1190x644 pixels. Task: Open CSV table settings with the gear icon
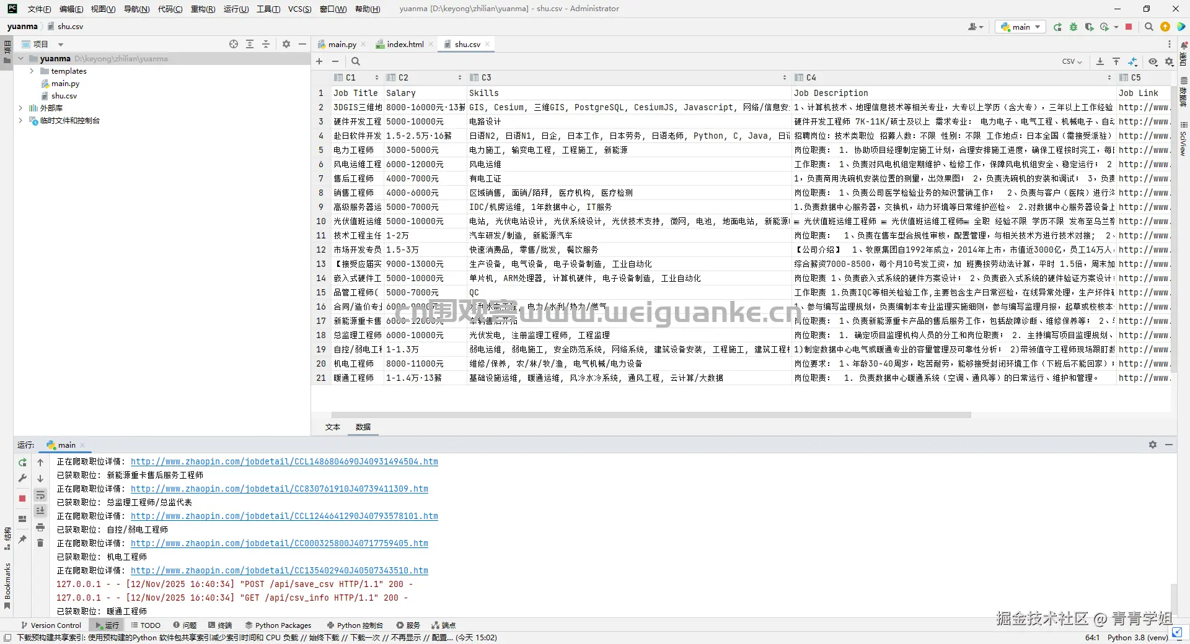coord(1168,62)
